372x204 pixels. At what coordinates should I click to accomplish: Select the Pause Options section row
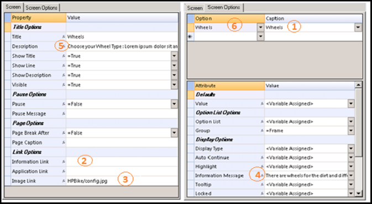coord(91,95)
